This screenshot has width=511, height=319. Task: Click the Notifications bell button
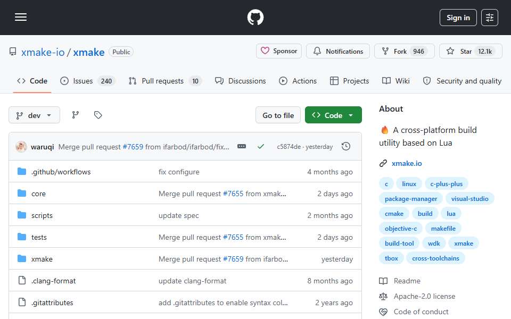coord(337,51)
